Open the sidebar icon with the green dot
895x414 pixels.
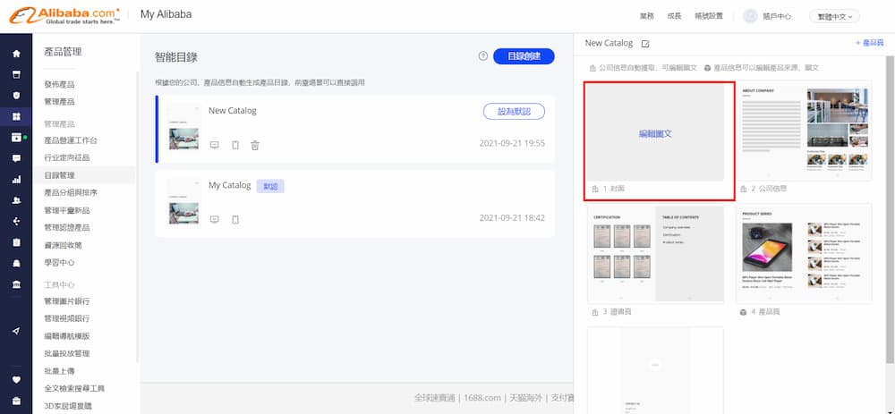click(x=17, y=138)
